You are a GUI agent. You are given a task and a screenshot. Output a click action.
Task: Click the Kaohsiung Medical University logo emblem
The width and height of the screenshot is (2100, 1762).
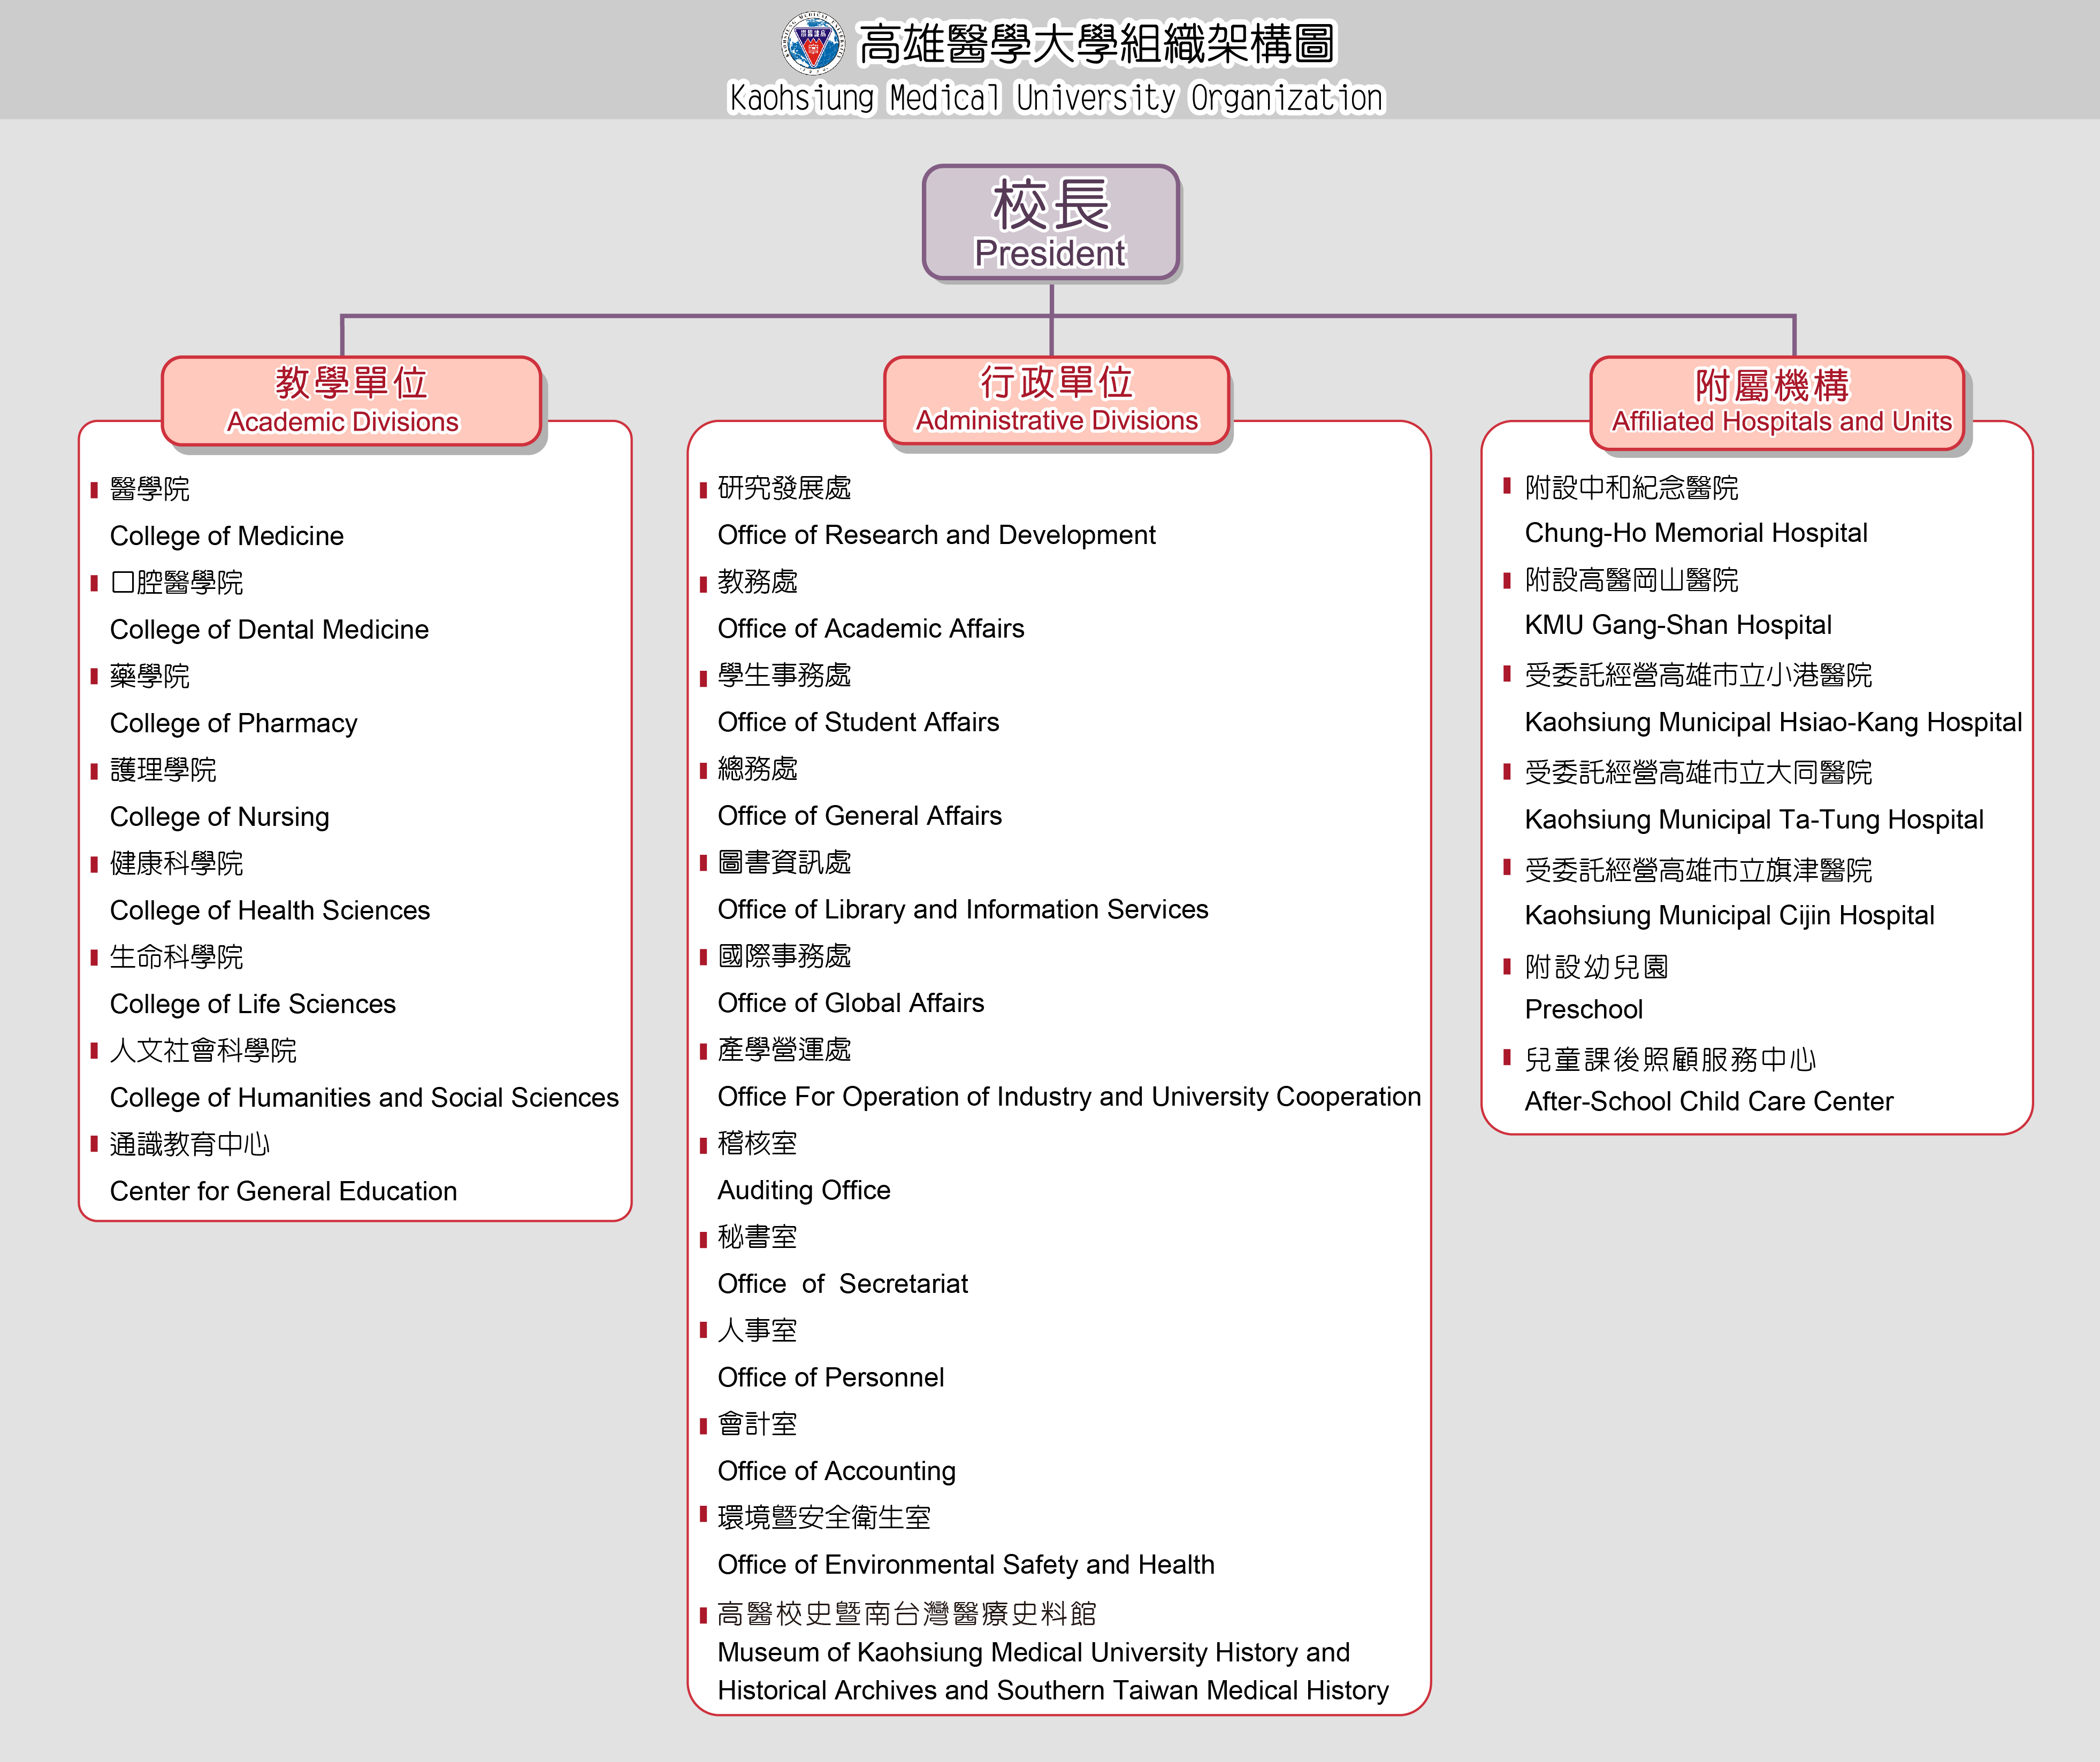tap(812, 42)
